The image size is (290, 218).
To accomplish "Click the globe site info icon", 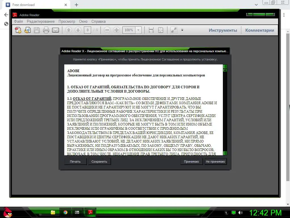I will tap(6, 24).
